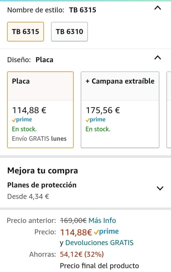Choose the Placa design card
This screenshot has height=272, width=171.
point(40,110)
